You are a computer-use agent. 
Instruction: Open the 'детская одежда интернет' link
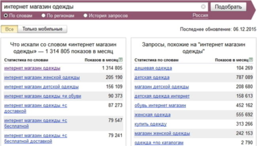point(162,96)
